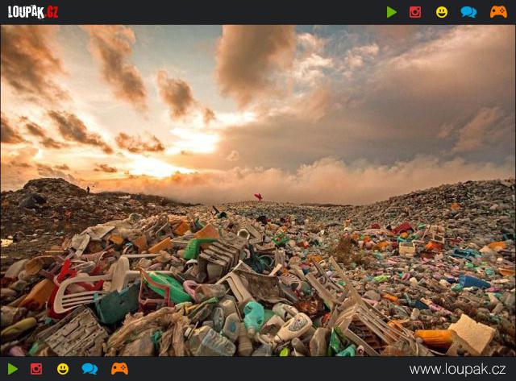Image resolution: width=516 pixels, height=381 pixels.
Task: Click the green play icon in top bar
Action: tap(391, 12)
